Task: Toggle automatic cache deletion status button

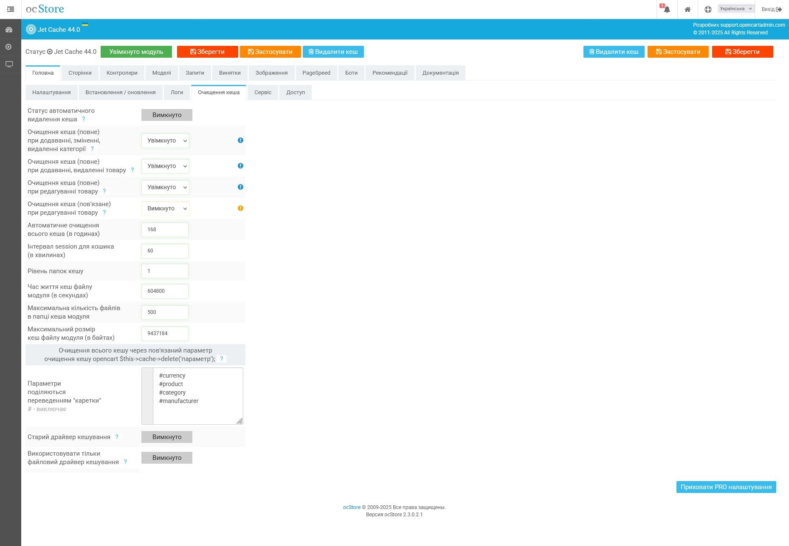Action: [x=166, y=115]
